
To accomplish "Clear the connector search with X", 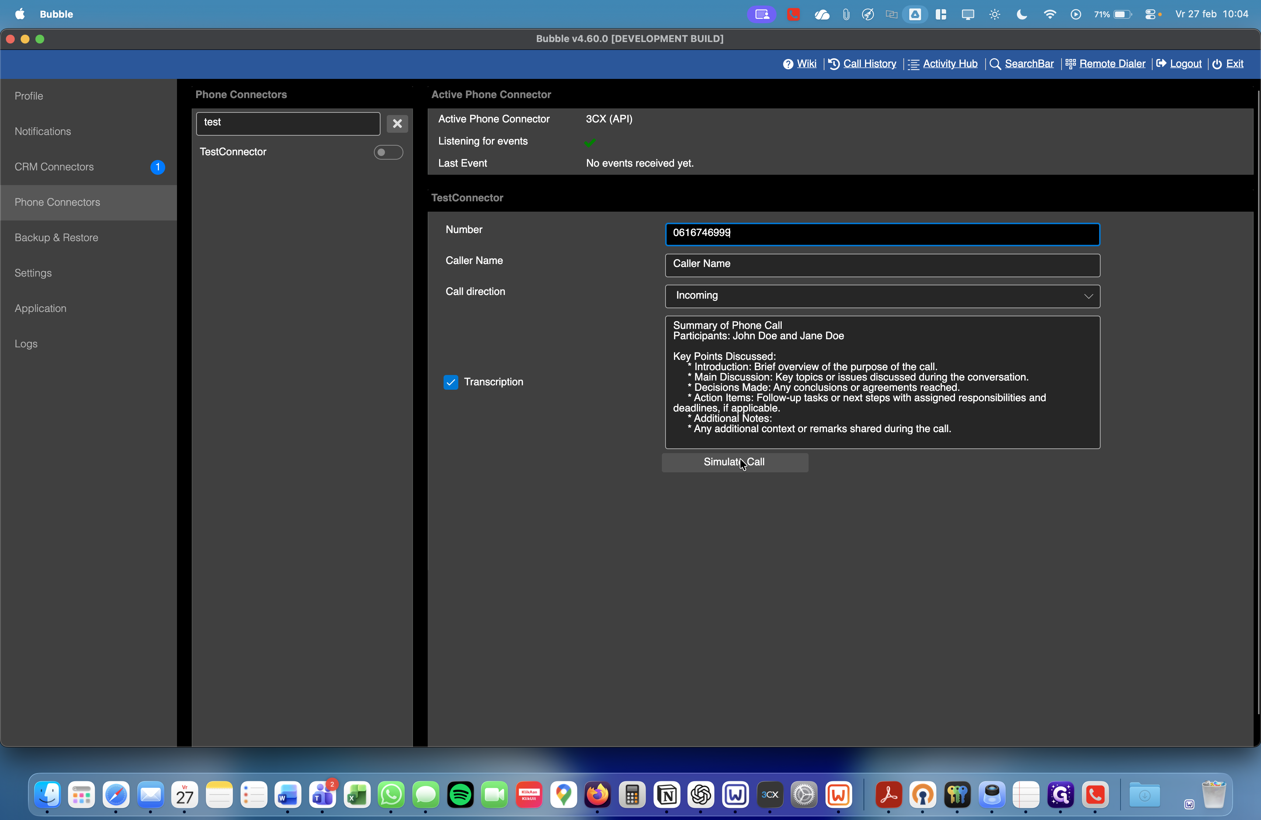I will click(397, 124).
